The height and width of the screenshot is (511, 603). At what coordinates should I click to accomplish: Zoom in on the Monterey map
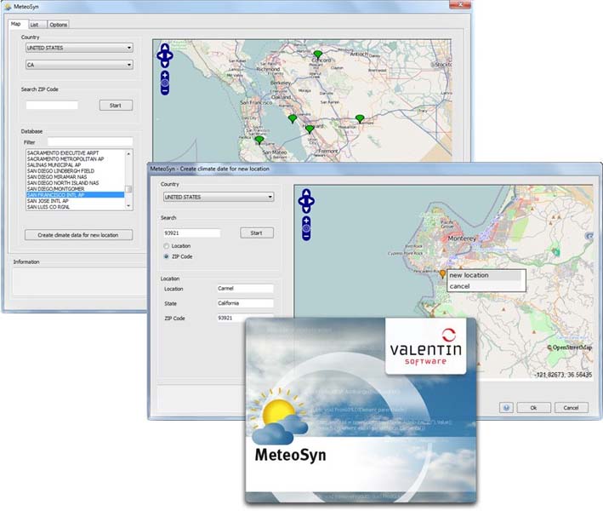(306, 221)
